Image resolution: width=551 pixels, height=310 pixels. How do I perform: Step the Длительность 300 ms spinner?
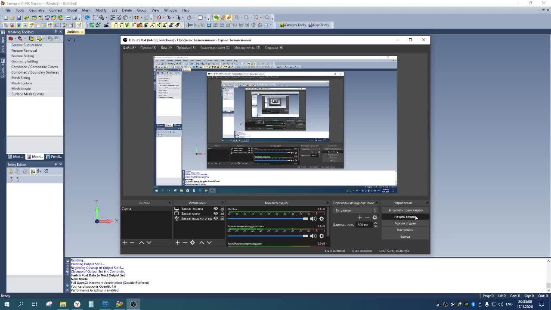pos(375,225)
